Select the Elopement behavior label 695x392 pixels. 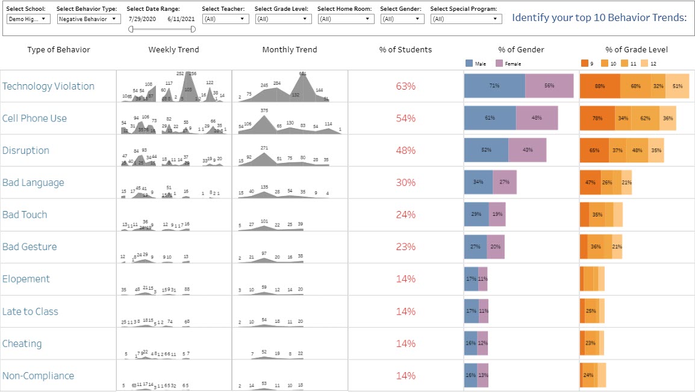point(26,279)
